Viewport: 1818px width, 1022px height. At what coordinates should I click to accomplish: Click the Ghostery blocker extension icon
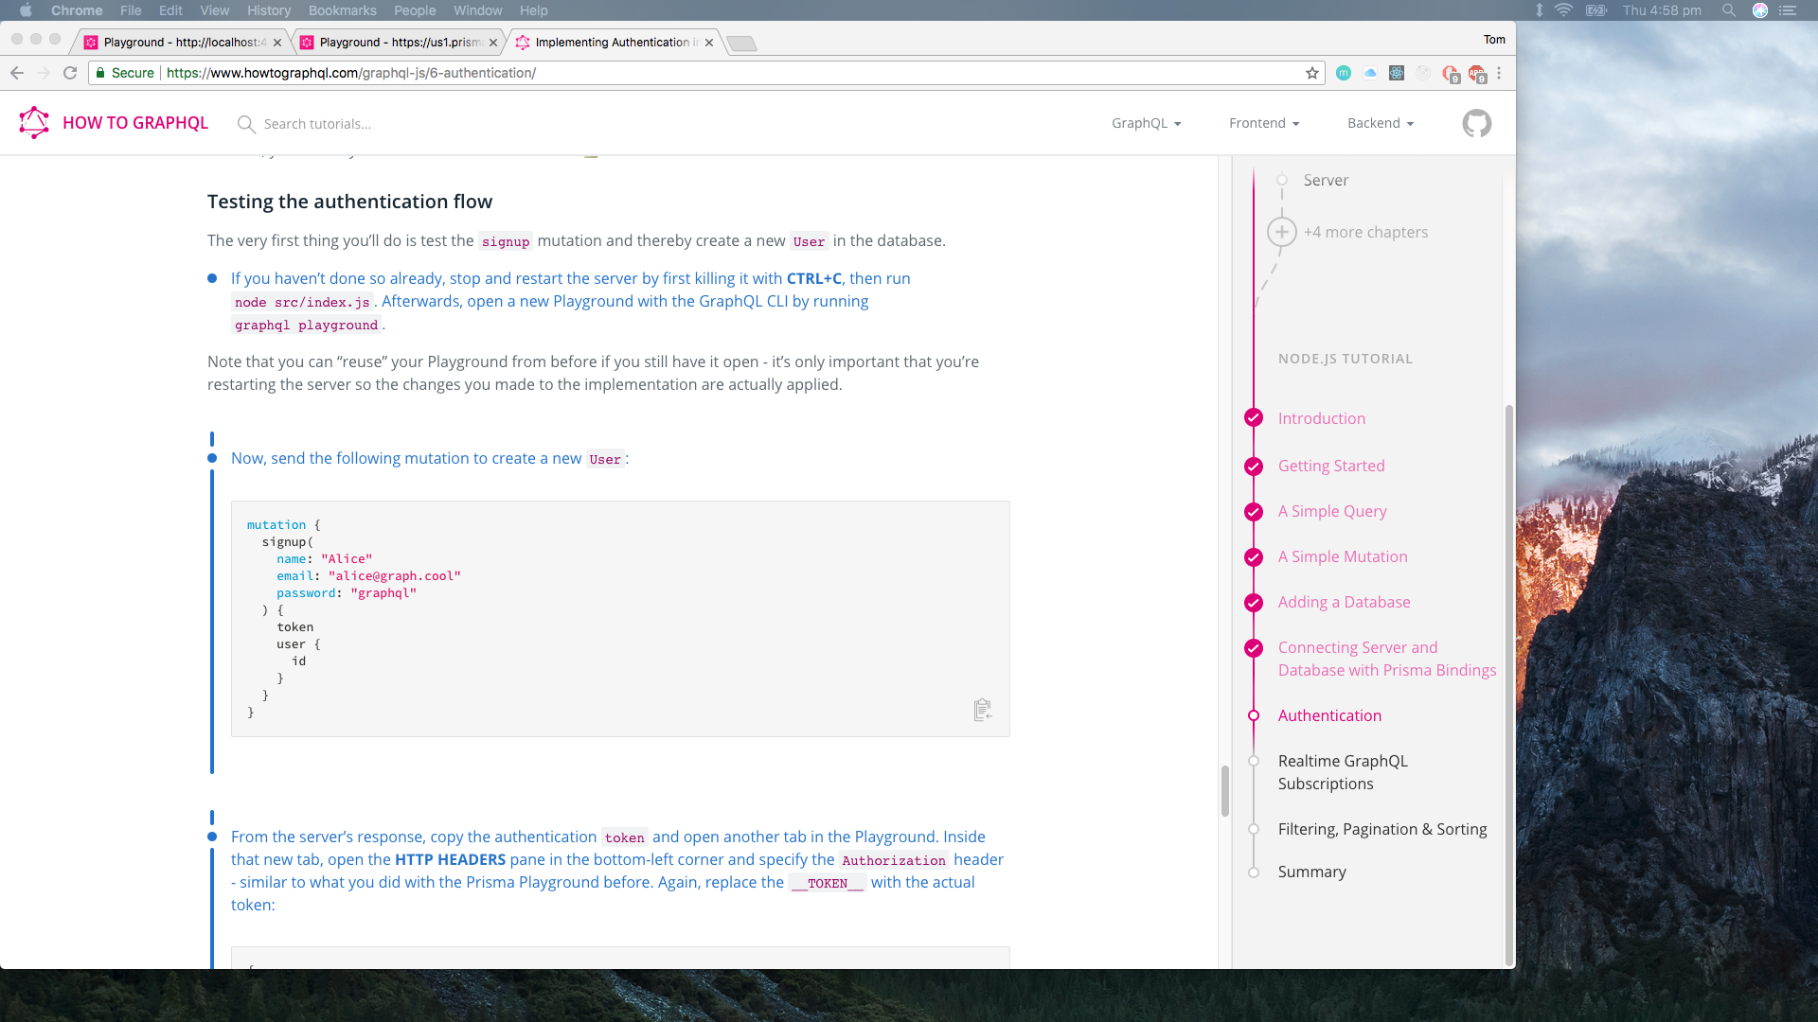click(x=1450, y=73)
